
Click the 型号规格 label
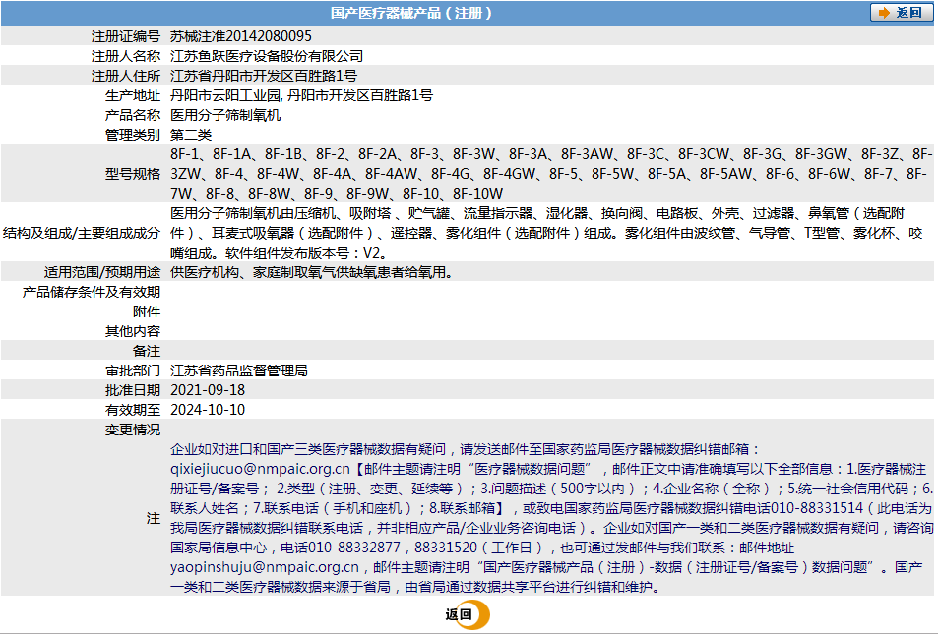(133, 174)
